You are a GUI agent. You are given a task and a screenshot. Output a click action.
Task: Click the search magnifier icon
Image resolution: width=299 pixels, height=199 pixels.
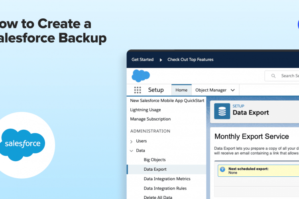[273, 76]
